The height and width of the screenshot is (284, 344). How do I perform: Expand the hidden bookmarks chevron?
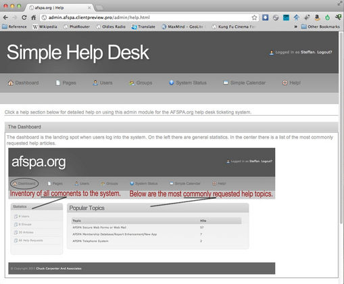pyautogui.click(x=295, y=26)
